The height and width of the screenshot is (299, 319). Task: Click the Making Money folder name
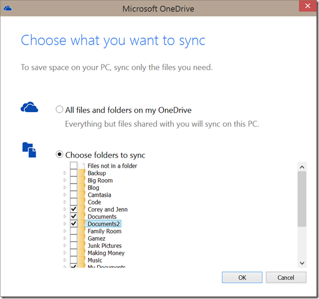(x=106, y=253)
